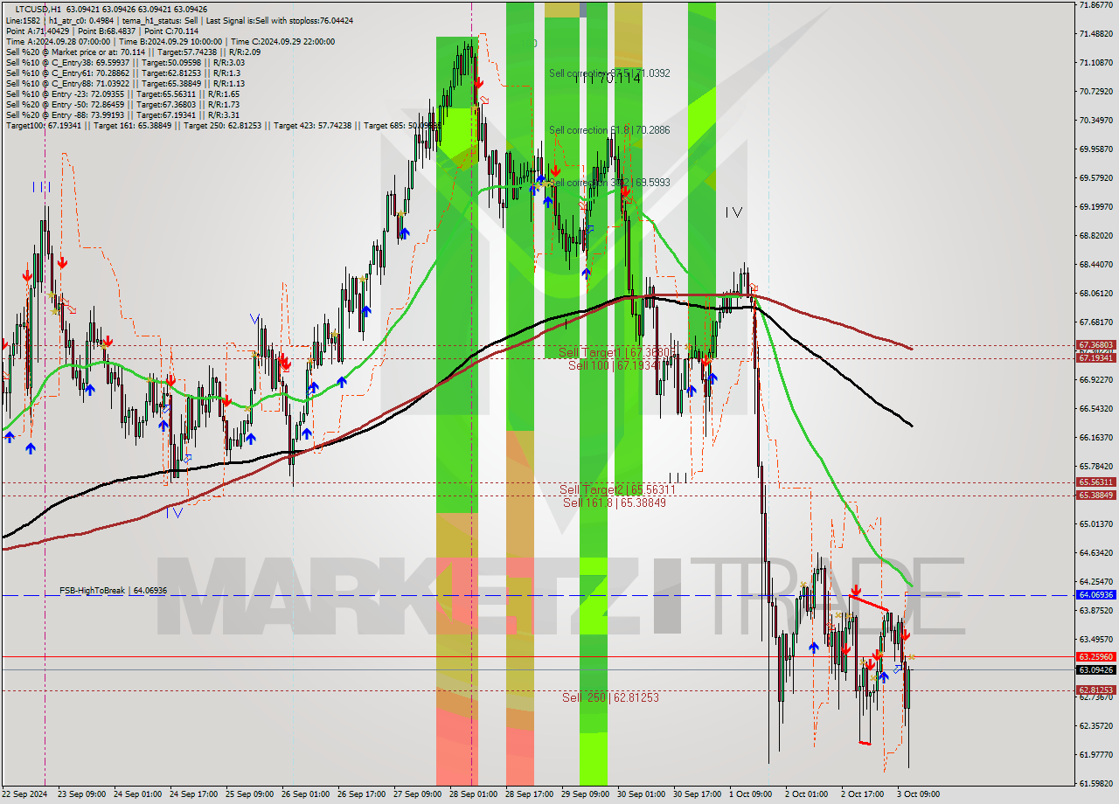Click the '3 Oct 09:00' time label
Screen dimensions: 1119x804
[918, 794]
